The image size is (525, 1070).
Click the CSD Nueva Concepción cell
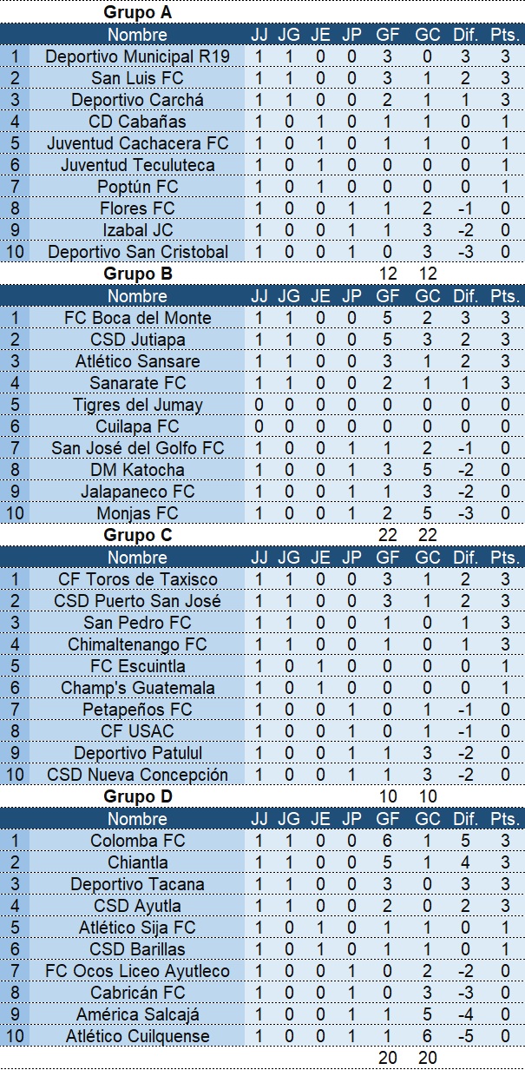coord(137,775)
